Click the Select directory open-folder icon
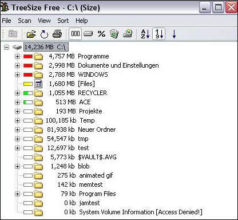This screenshot has height=220, width=238. point(31,34)
